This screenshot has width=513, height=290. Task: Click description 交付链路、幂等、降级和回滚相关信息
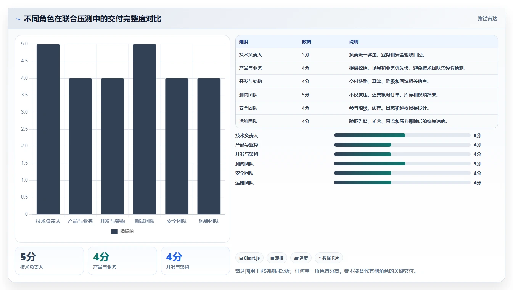(389, 82)
